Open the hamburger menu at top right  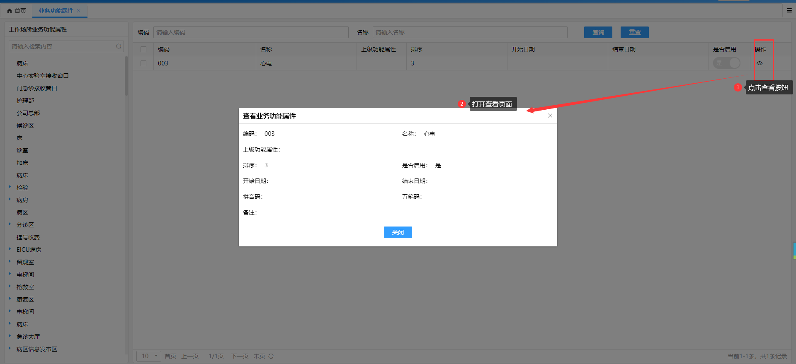[x=789, y=10]
